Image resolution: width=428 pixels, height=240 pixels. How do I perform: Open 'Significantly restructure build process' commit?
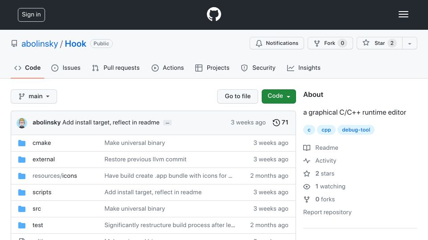click(169, 225)
